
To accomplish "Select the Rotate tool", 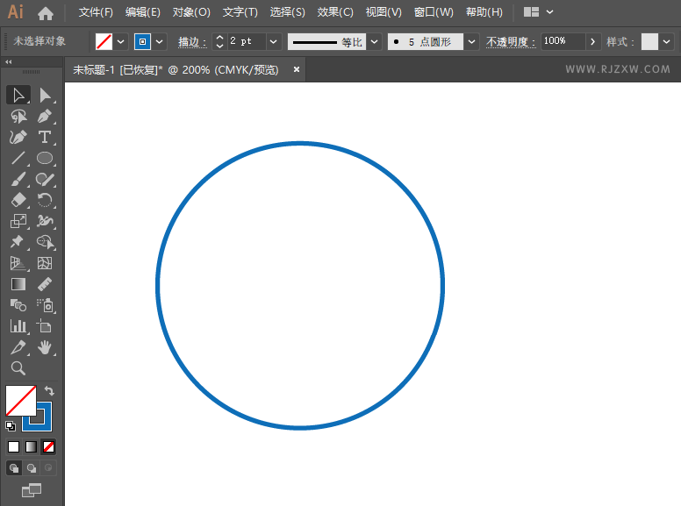I will pyautogui.click(x=45, y=201).
